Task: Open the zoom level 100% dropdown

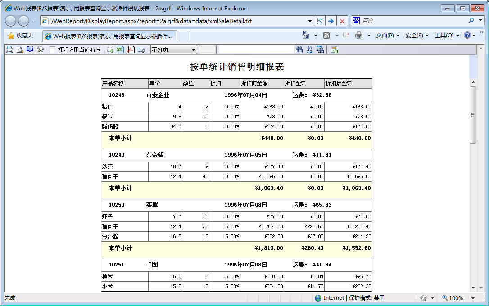Action: [473, 298]
